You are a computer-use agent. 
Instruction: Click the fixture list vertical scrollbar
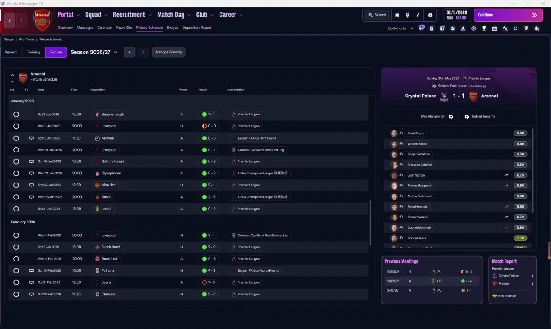pyautogui.click(x=370, y=223)
